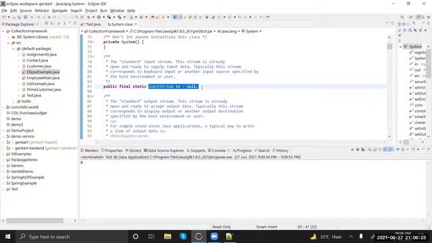Switch to the Debug perspective icon

[x=429, y=17]
